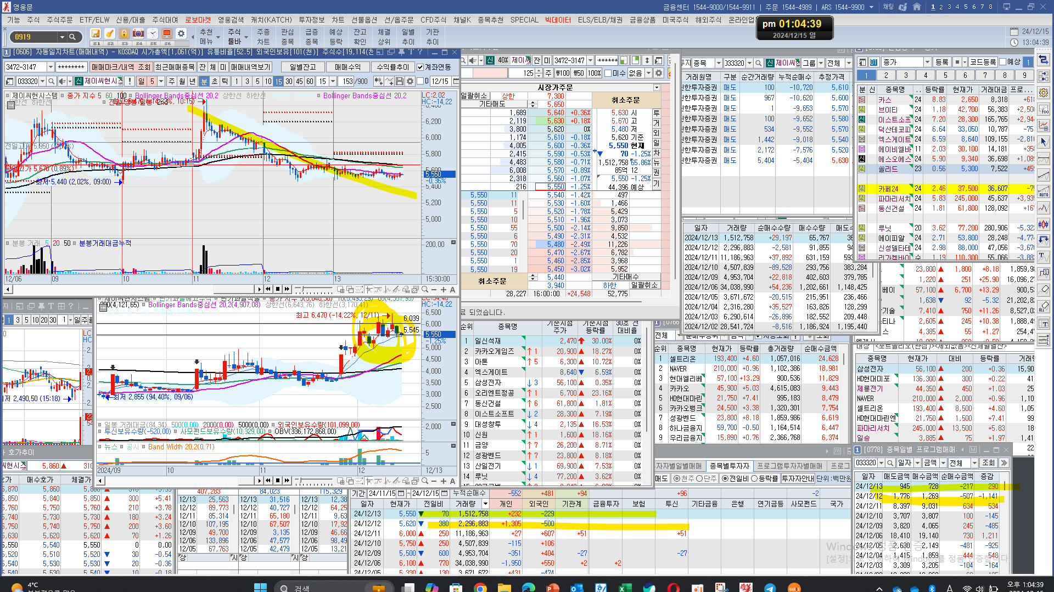Click the speaker icon in chart 0606 toolbar
Image resolution: width=1054 pixels, height=592 pixels.
coord(62,81)
